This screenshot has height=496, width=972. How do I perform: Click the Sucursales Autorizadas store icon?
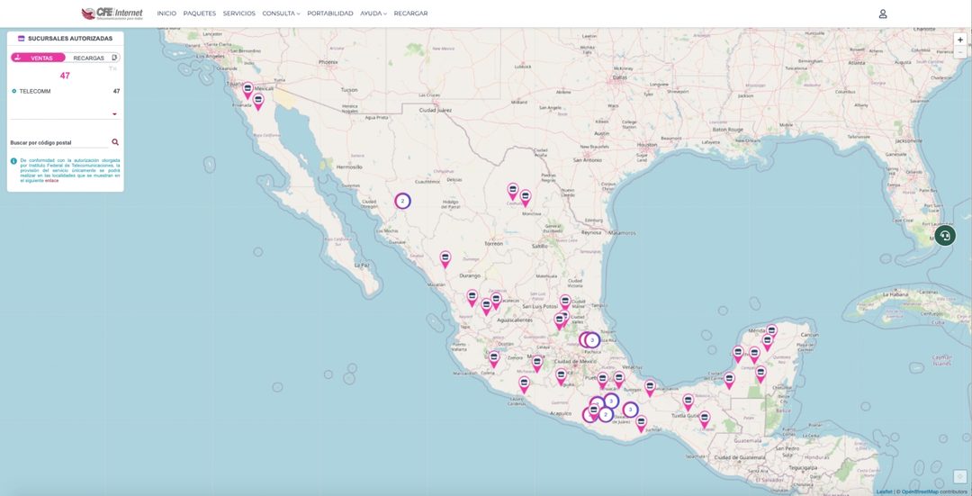coord(21,39)
